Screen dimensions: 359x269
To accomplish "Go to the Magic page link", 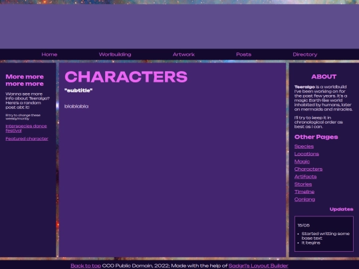I will (302, 161).
